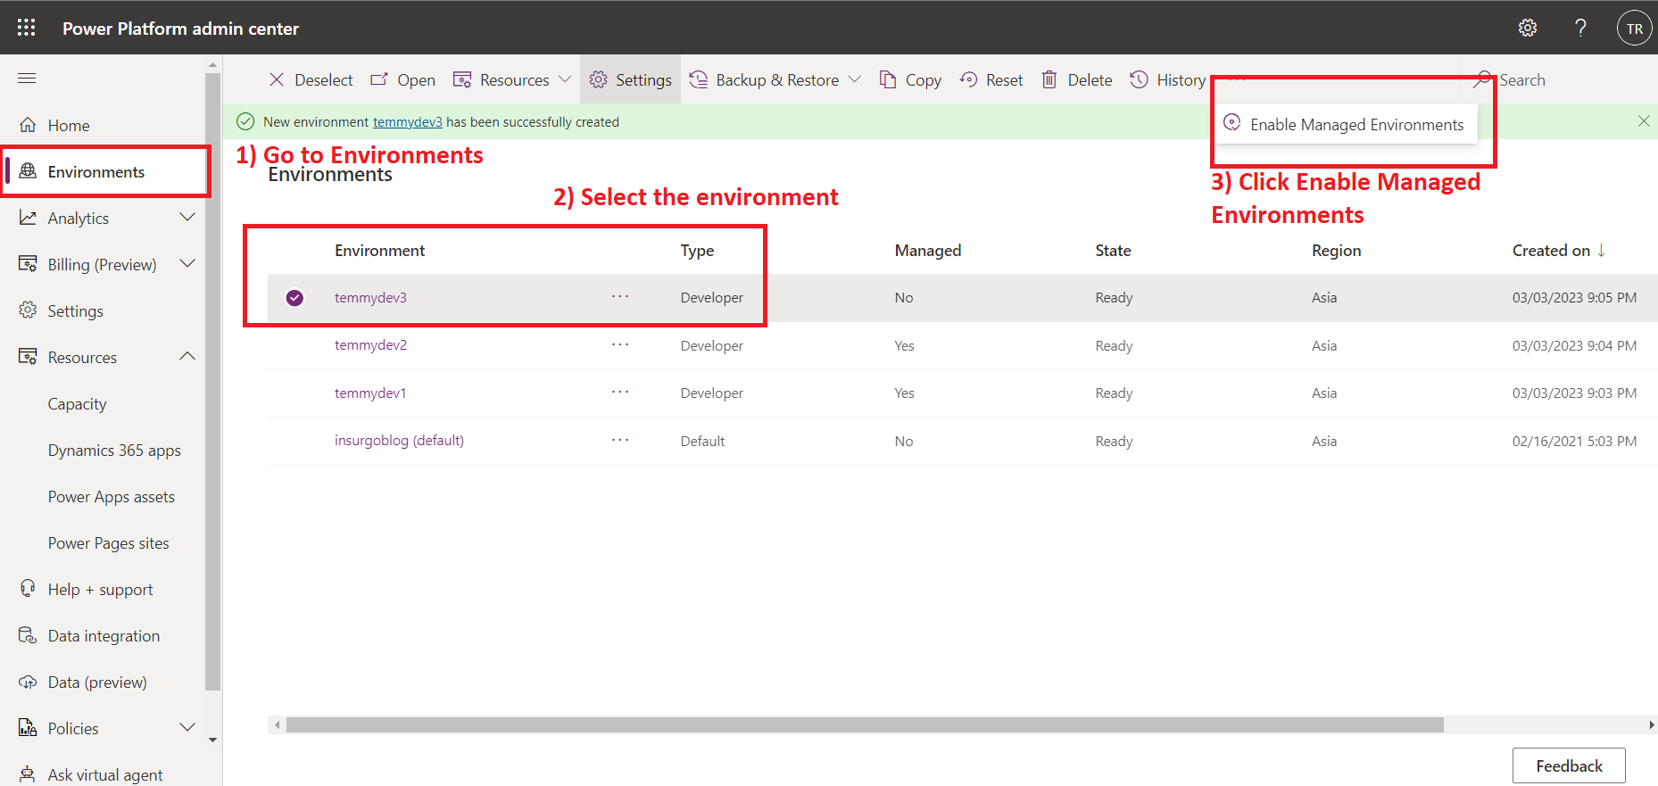This screenshot has height=786, width=1658.
Task: Collapse the Resources section chevron
Action: tap(187, 357)
